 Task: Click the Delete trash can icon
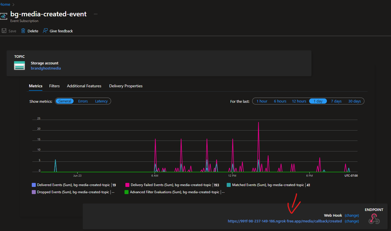point(23,31)
